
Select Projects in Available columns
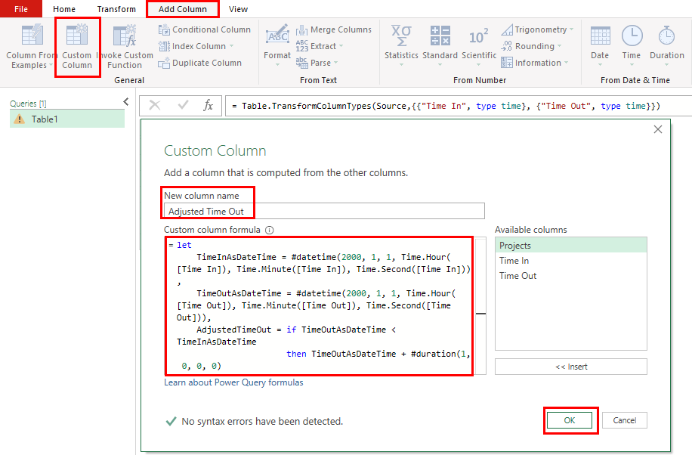click(x=571, y=245)
